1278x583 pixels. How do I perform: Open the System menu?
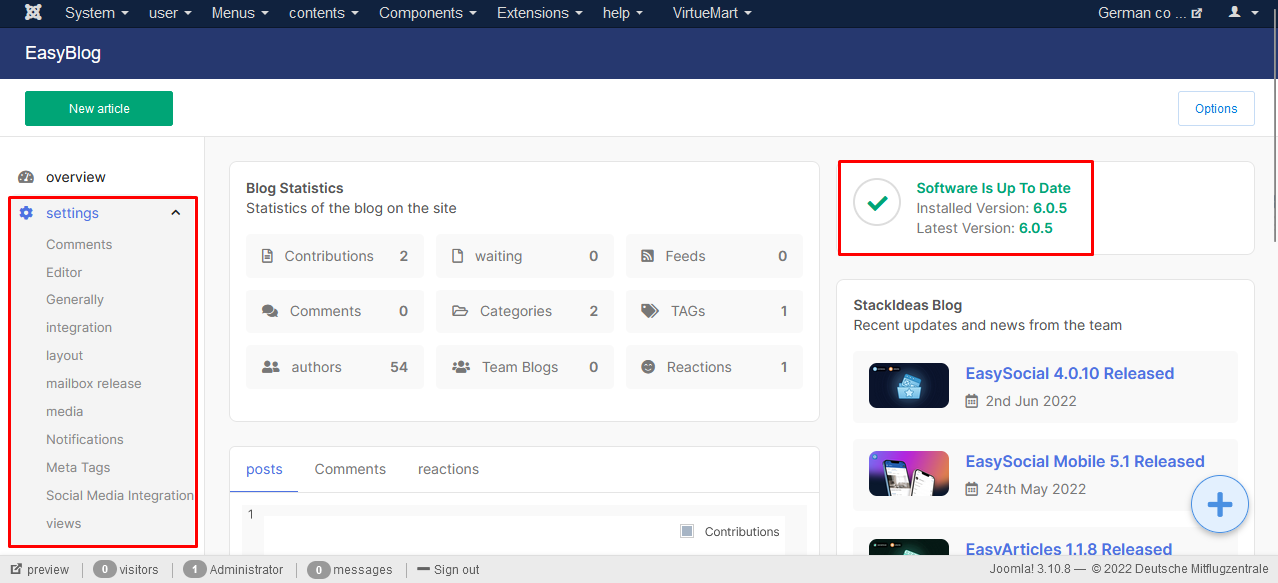pos(96,13)
